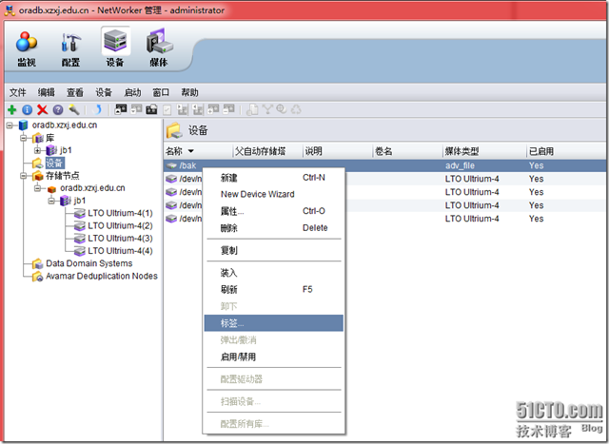Screen dimensions: 609x444
Task: Collapse the 存储节点 tree node
Action: coord(24,176)
